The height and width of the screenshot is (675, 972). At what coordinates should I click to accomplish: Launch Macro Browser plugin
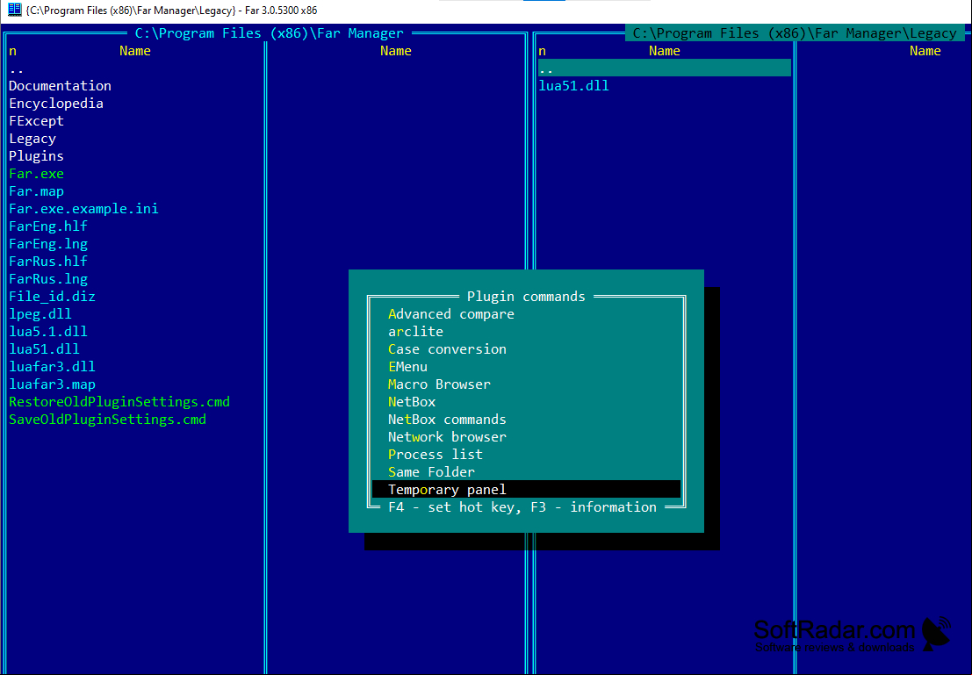(x=439, y=384)
